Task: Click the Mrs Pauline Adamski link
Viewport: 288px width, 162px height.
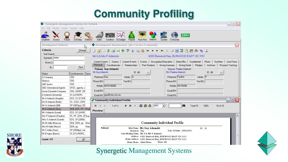Action: pos(176,72)
